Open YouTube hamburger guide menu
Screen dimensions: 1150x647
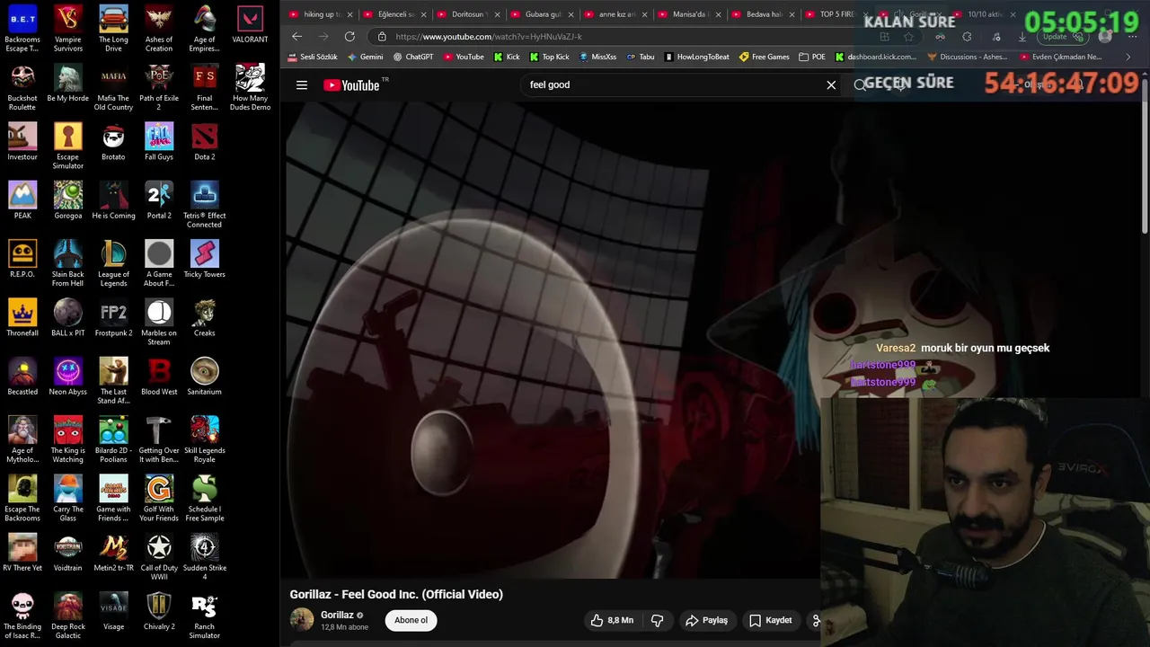coord(302,85)
